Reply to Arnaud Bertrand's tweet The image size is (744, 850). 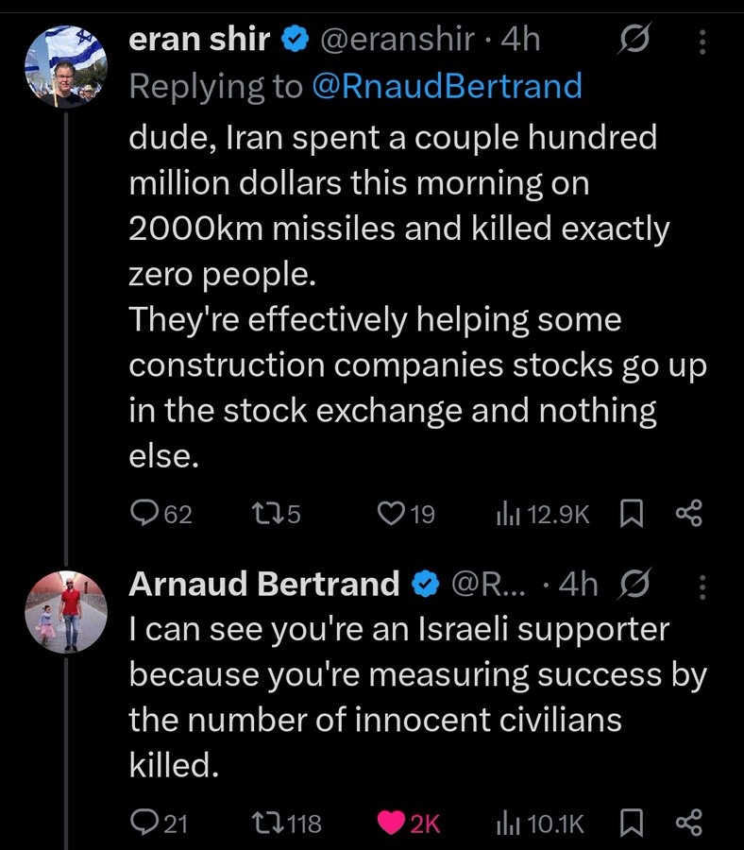point(144,824)
